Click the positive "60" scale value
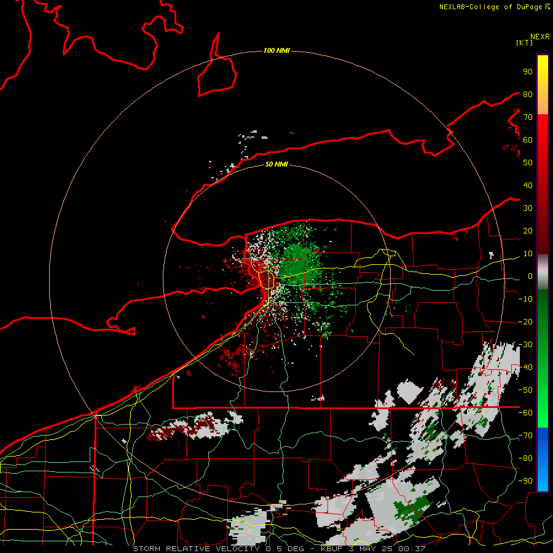Viewport: 553px width, 553px height. pos(528,140)
